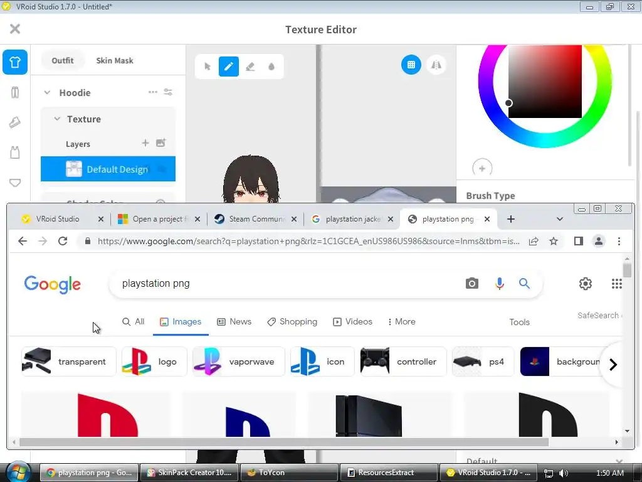Open a new browser tab
Screen dimensions: 642x482
510,219
